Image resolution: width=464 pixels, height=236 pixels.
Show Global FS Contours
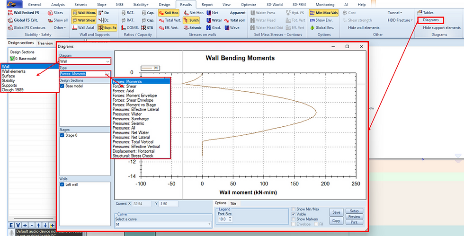point(27,27)
